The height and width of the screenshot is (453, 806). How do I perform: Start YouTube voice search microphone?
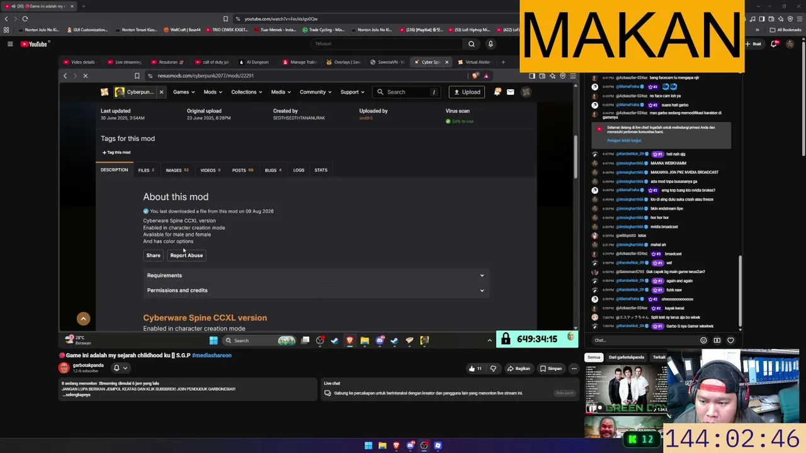click(491, 44)
